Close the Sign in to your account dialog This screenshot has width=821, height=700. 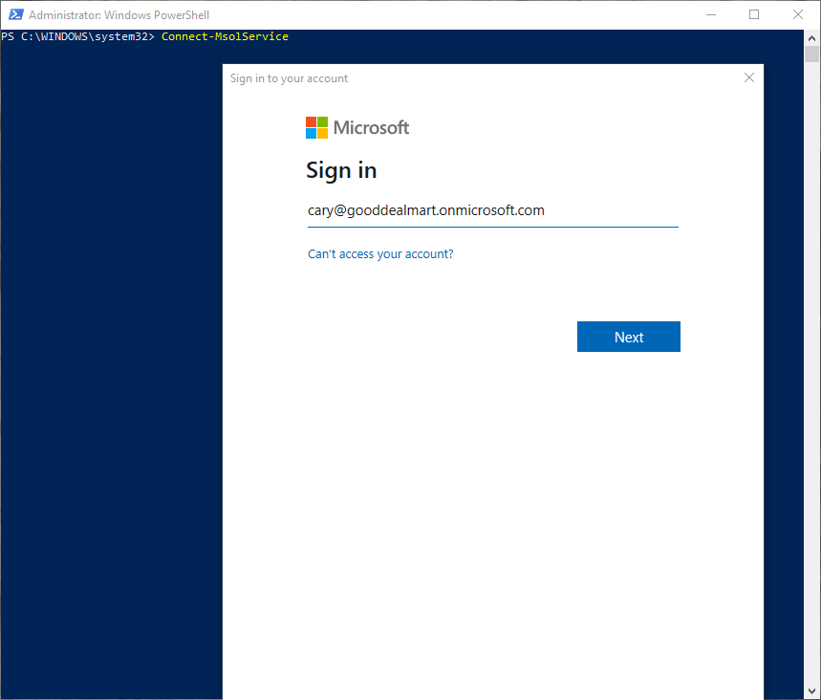pos(749,77)
